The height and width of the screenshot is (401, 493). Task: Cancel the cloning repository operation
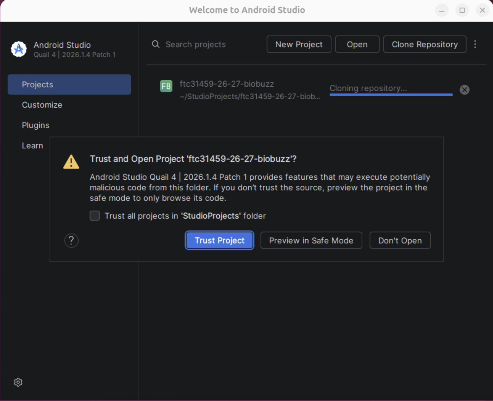(464, 90)
